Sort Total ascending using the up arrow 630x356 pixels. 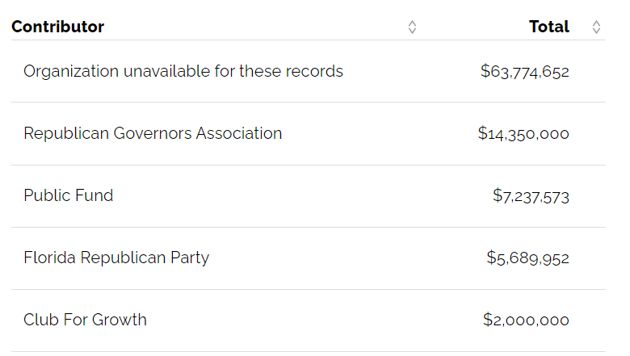click(596, 23)
